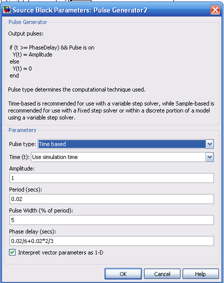Click the 'Pulse Generator' group heading

click(x=28, y=22)
